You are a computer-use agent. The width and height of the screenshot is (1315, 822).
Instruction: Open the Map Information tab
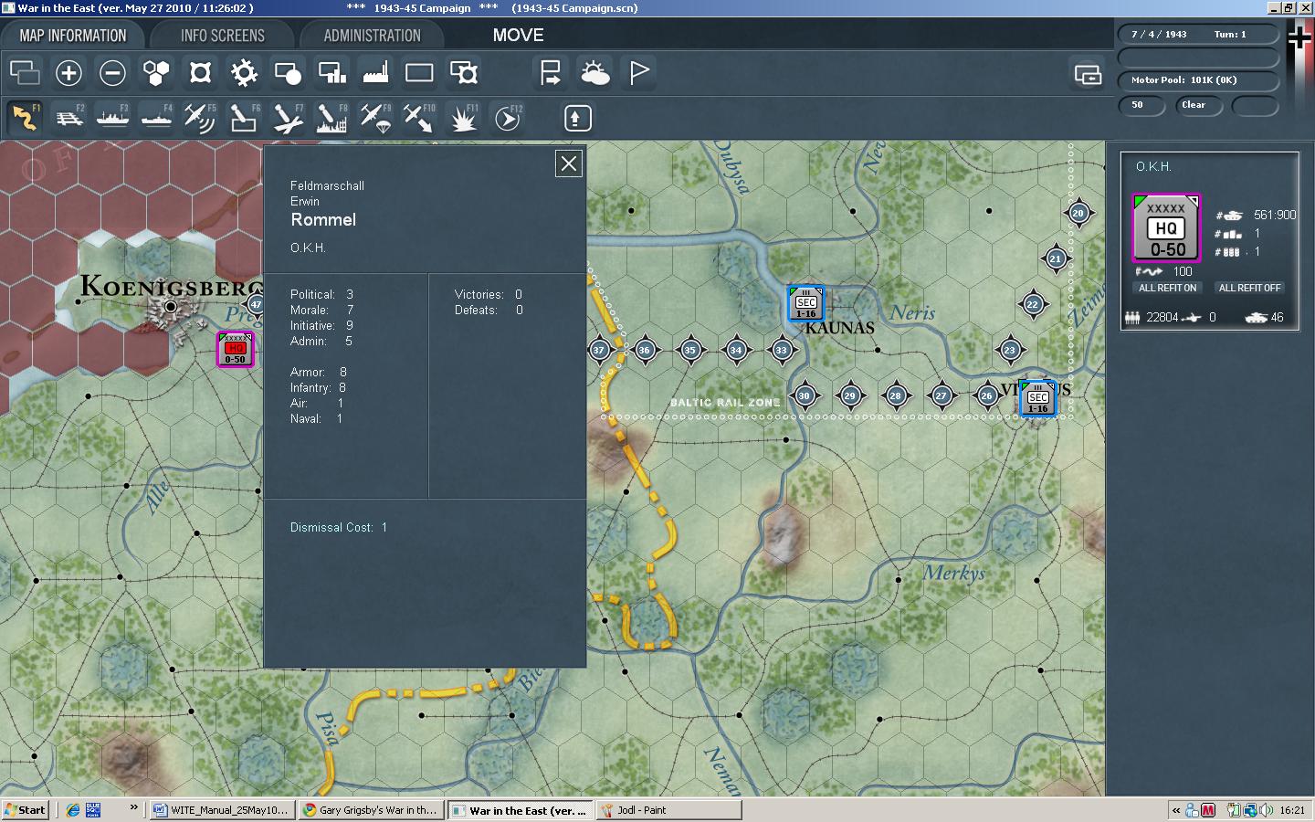(x=73, y=36)
